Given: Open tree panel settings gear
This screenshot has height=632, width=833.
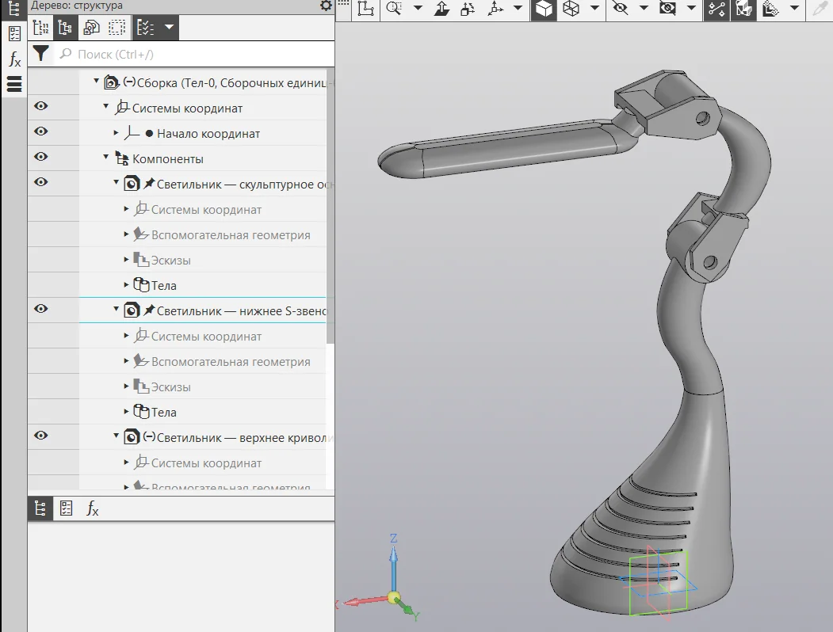Looking at the screenshot, I should (326, 6).
